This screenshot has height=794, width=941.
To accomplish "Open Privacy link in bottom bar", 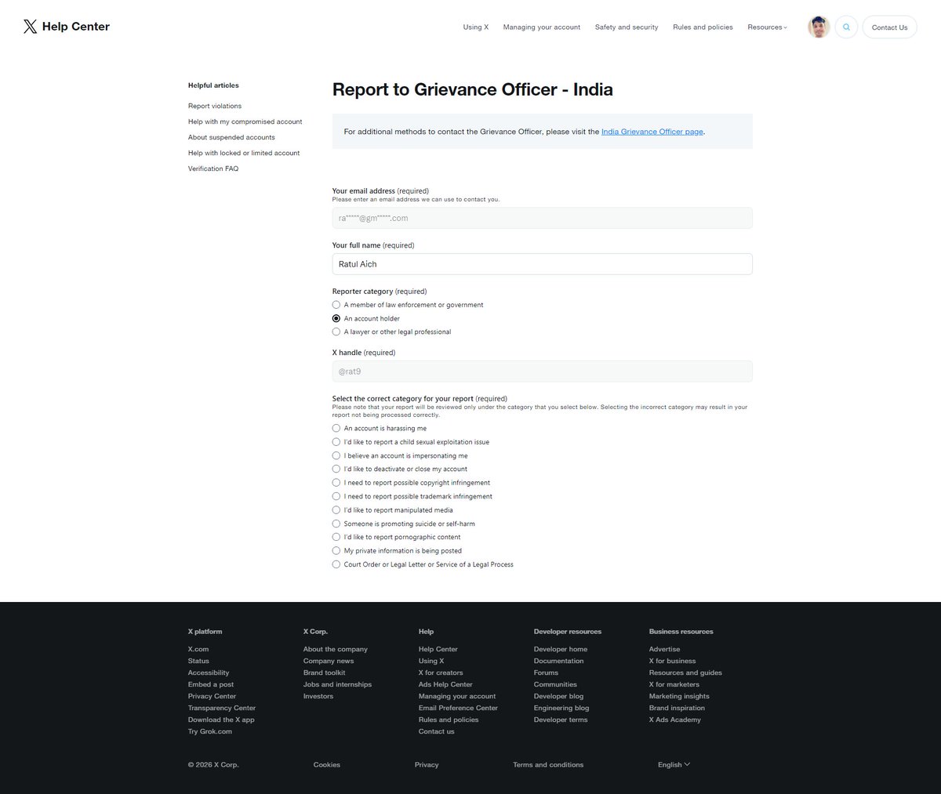I will (427, 764).
